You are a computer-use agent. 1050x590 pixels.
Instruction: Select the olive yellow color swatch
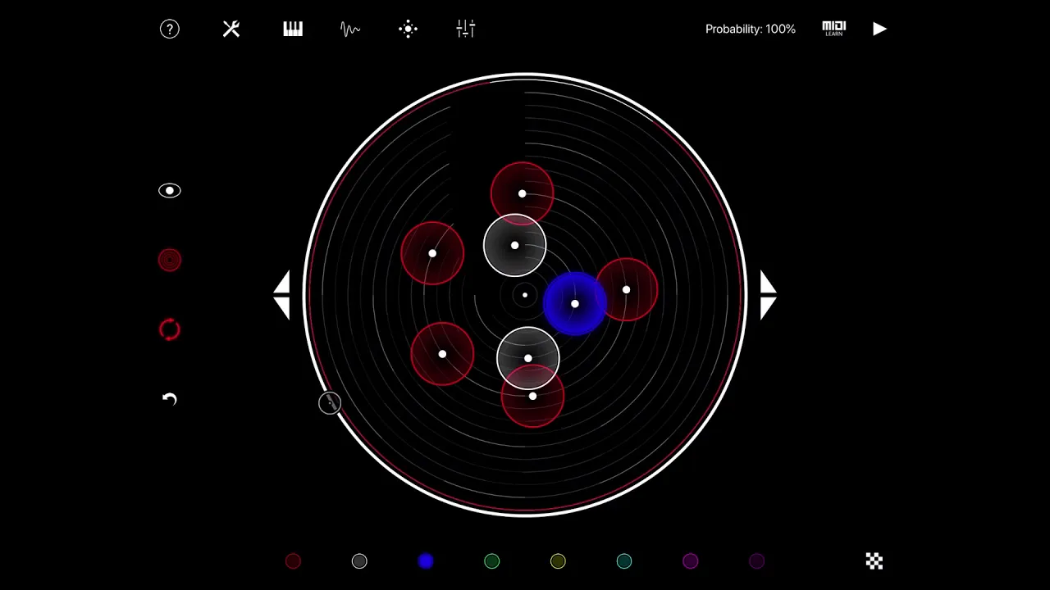558,561
